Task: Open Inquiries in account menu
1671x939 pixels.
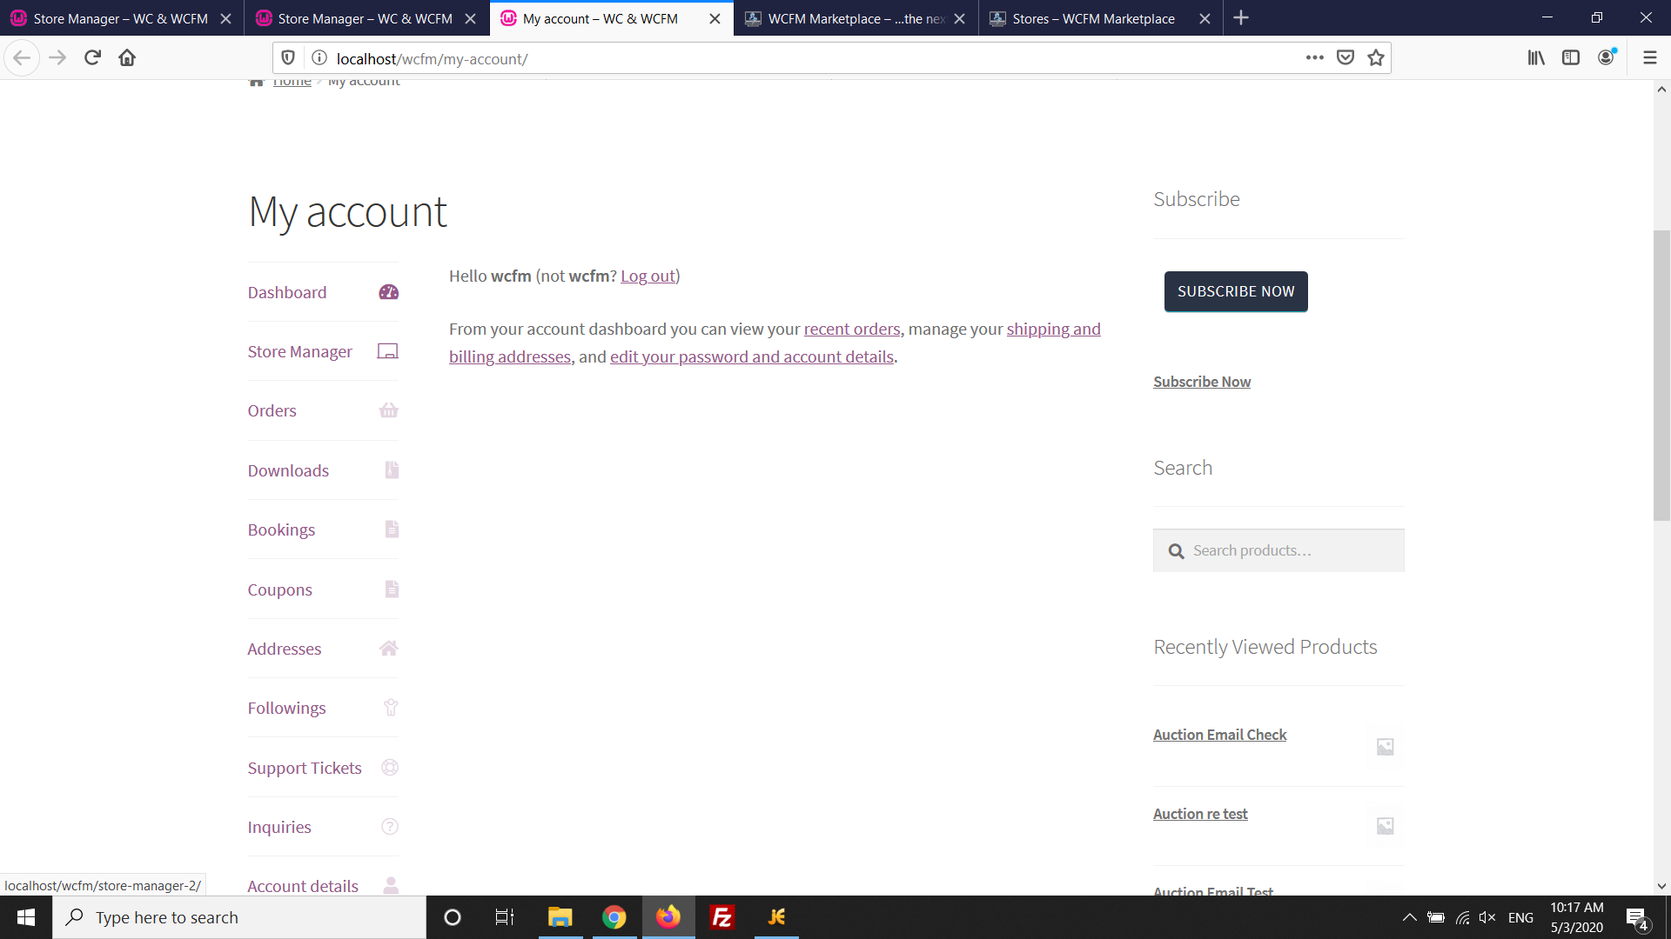Action: (279, 828)
